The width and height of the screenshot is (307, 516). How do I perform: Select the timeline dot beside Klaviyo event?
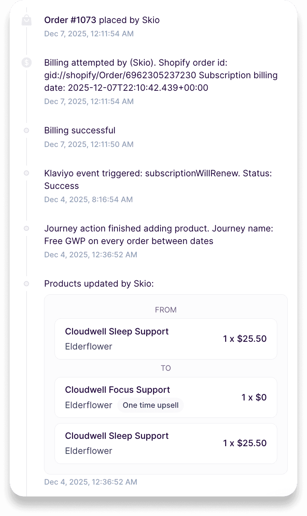tap(27, 173)
